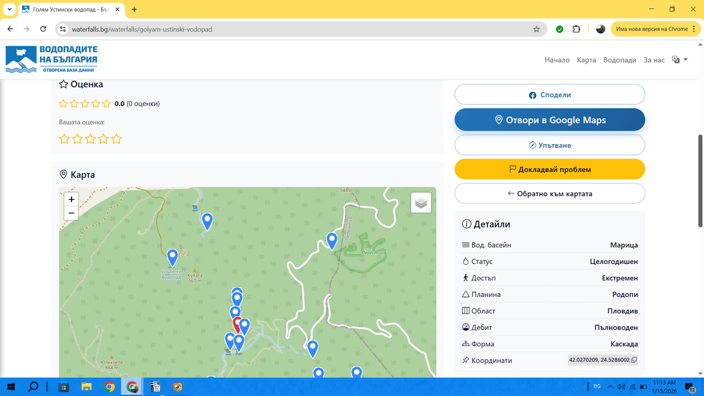Click the red waterfall map marker
704x396 pixels.
[238, 323]
